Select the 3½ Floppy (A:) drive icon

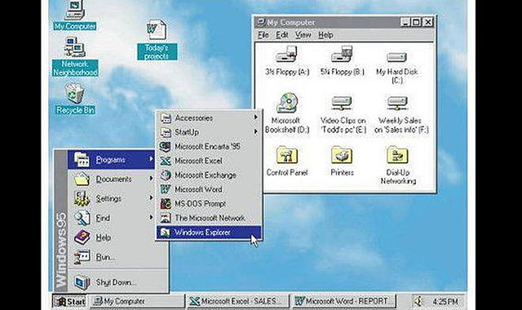click(286, 55)
